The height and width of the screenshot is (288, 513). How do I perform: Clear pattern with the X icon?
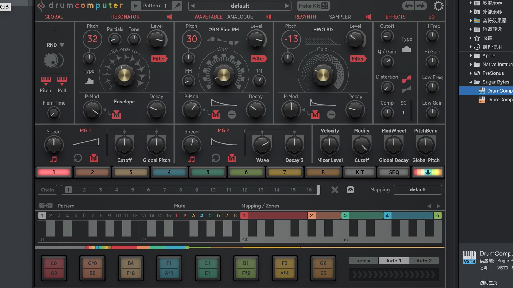coord(335,190)
